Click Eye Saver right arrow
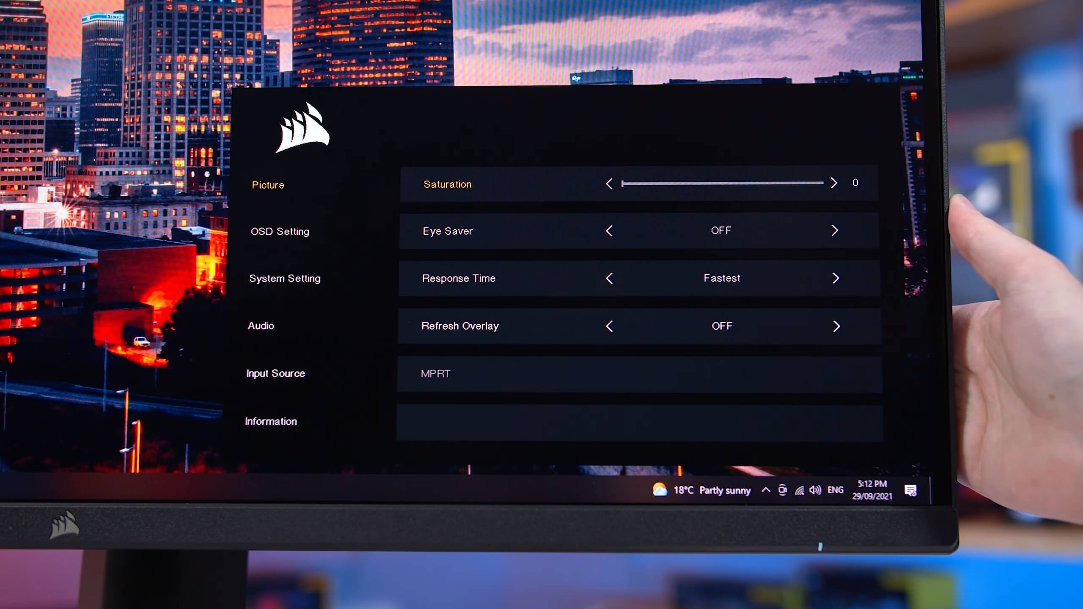 click(x=834, y=230)
